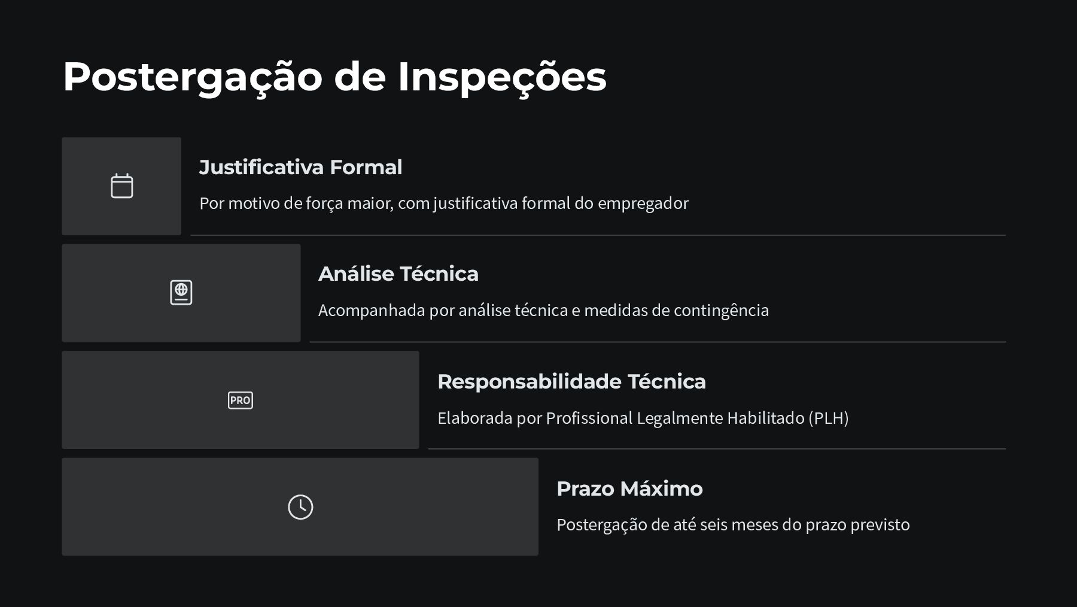Click the clock icon for Prazo Máximo

[300, 507]
